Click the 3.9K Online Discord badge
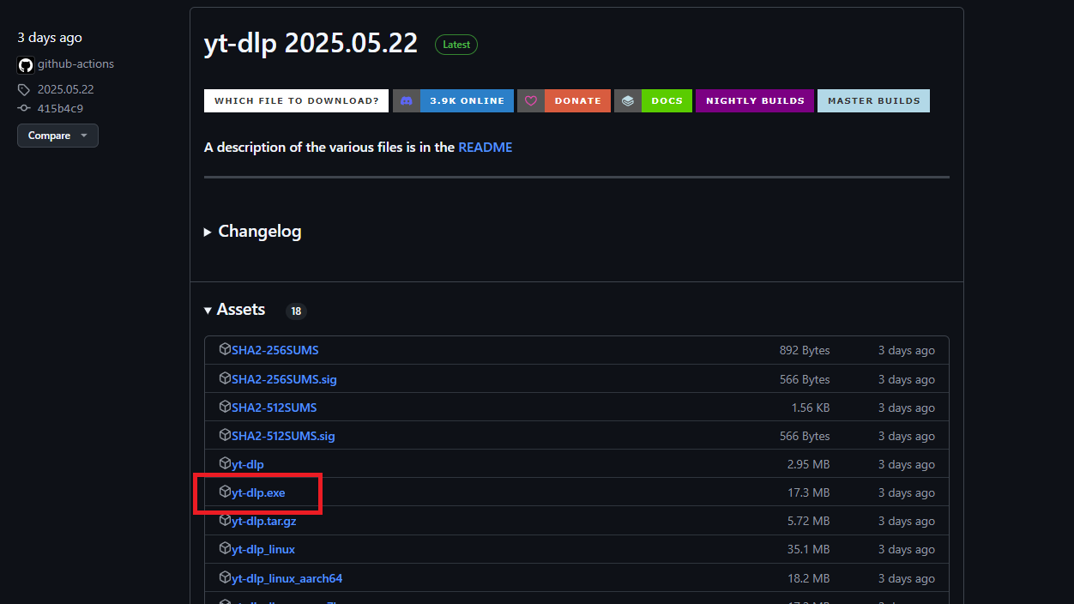The height and width of the screenshot is (604, 1074). tap(453, 101)
